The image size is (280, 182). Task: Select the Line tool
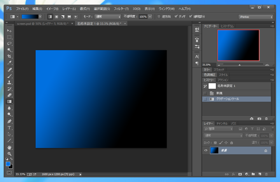9,140
